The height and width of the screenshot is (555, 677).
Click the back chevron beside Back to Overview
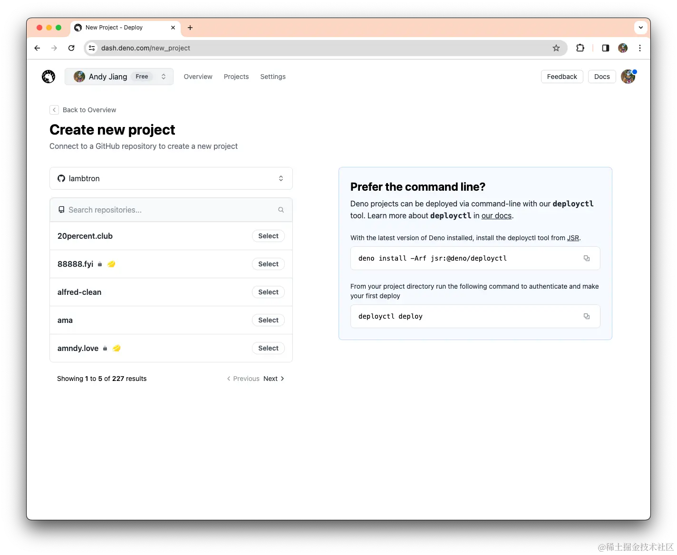tap(54, 110)
